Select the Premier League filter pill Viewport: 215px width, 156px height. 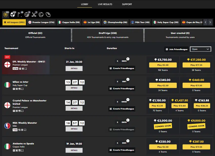[x=42, y=22]
